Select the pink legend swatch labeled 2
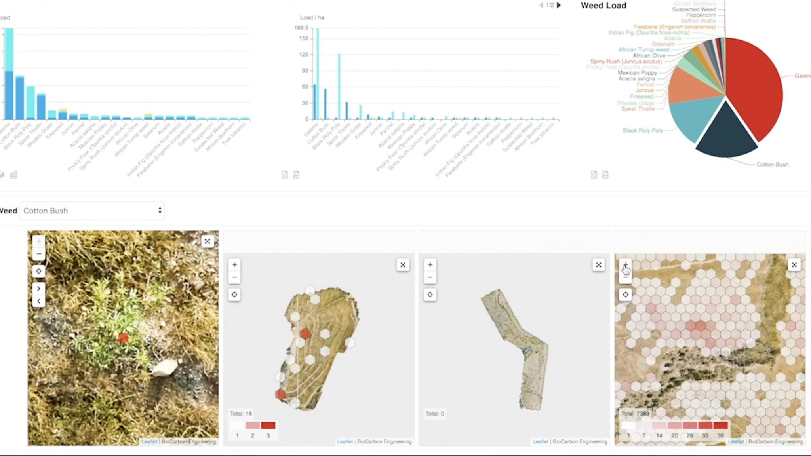Screen dimensions: 811x456 [253, 426]
